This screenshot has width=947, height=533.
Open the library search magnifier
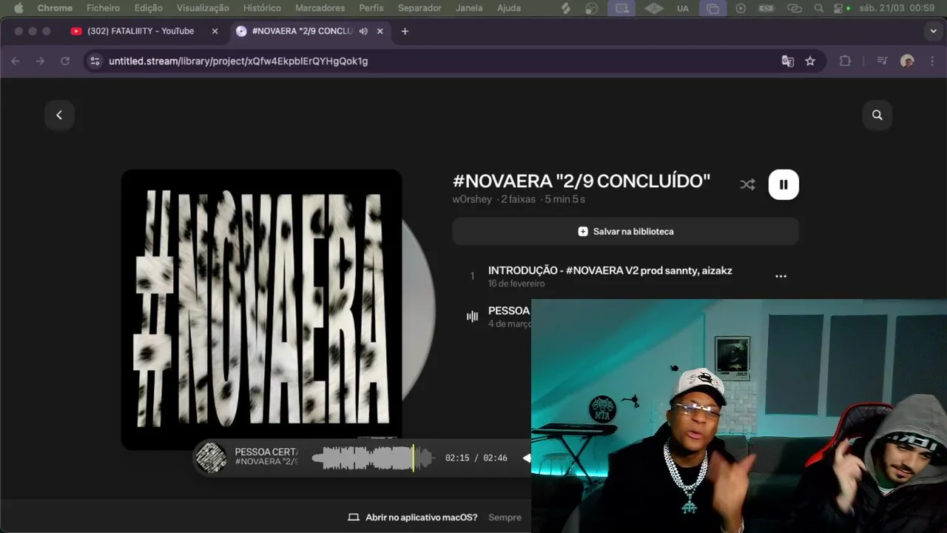tap(877, 115)
